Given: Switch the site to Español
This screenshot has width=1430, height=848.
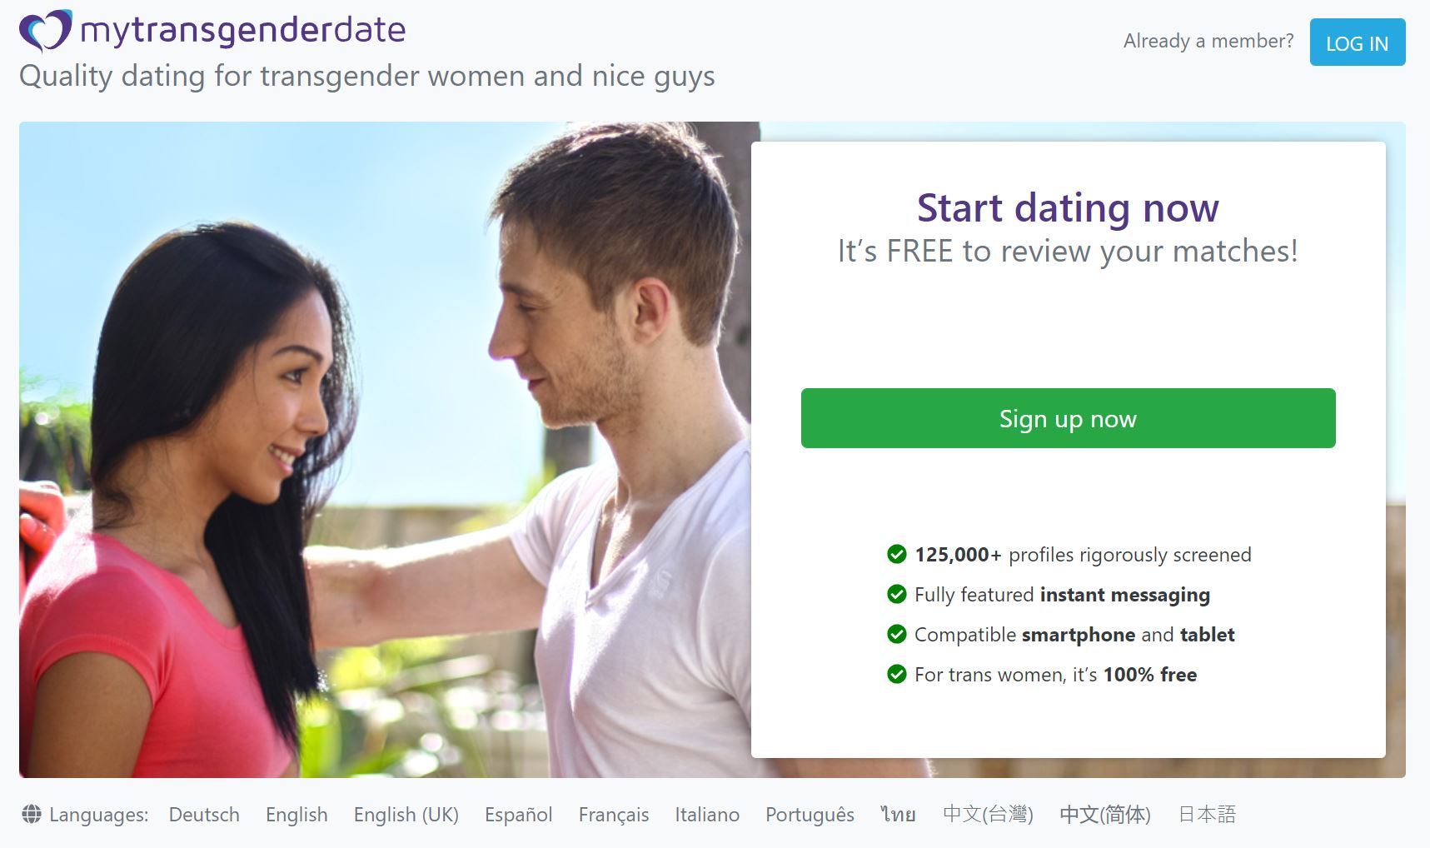Looking at the screenshot, I should pos(518,815).
